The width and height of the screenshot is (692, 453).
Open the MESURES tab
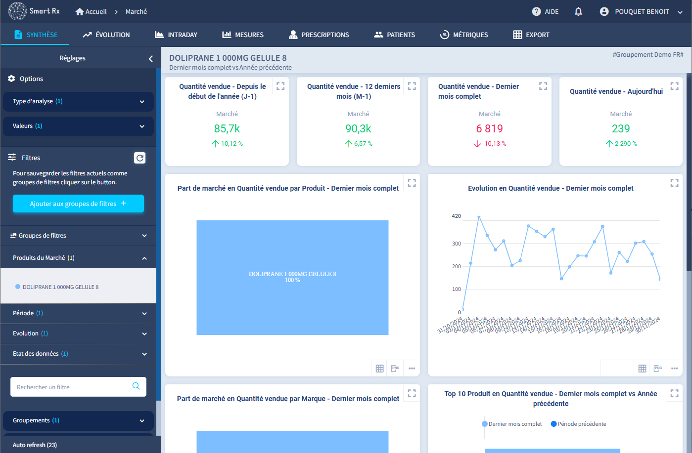pyautogui.click(x=243, y=35)
